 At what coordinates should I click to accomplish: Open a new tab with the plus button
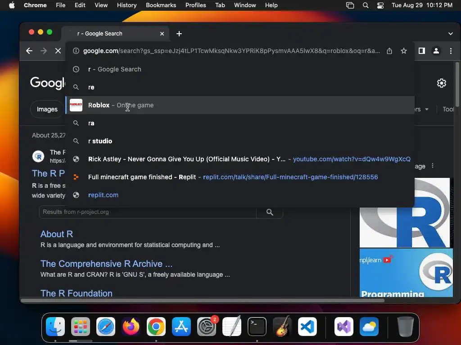(179, 34)
